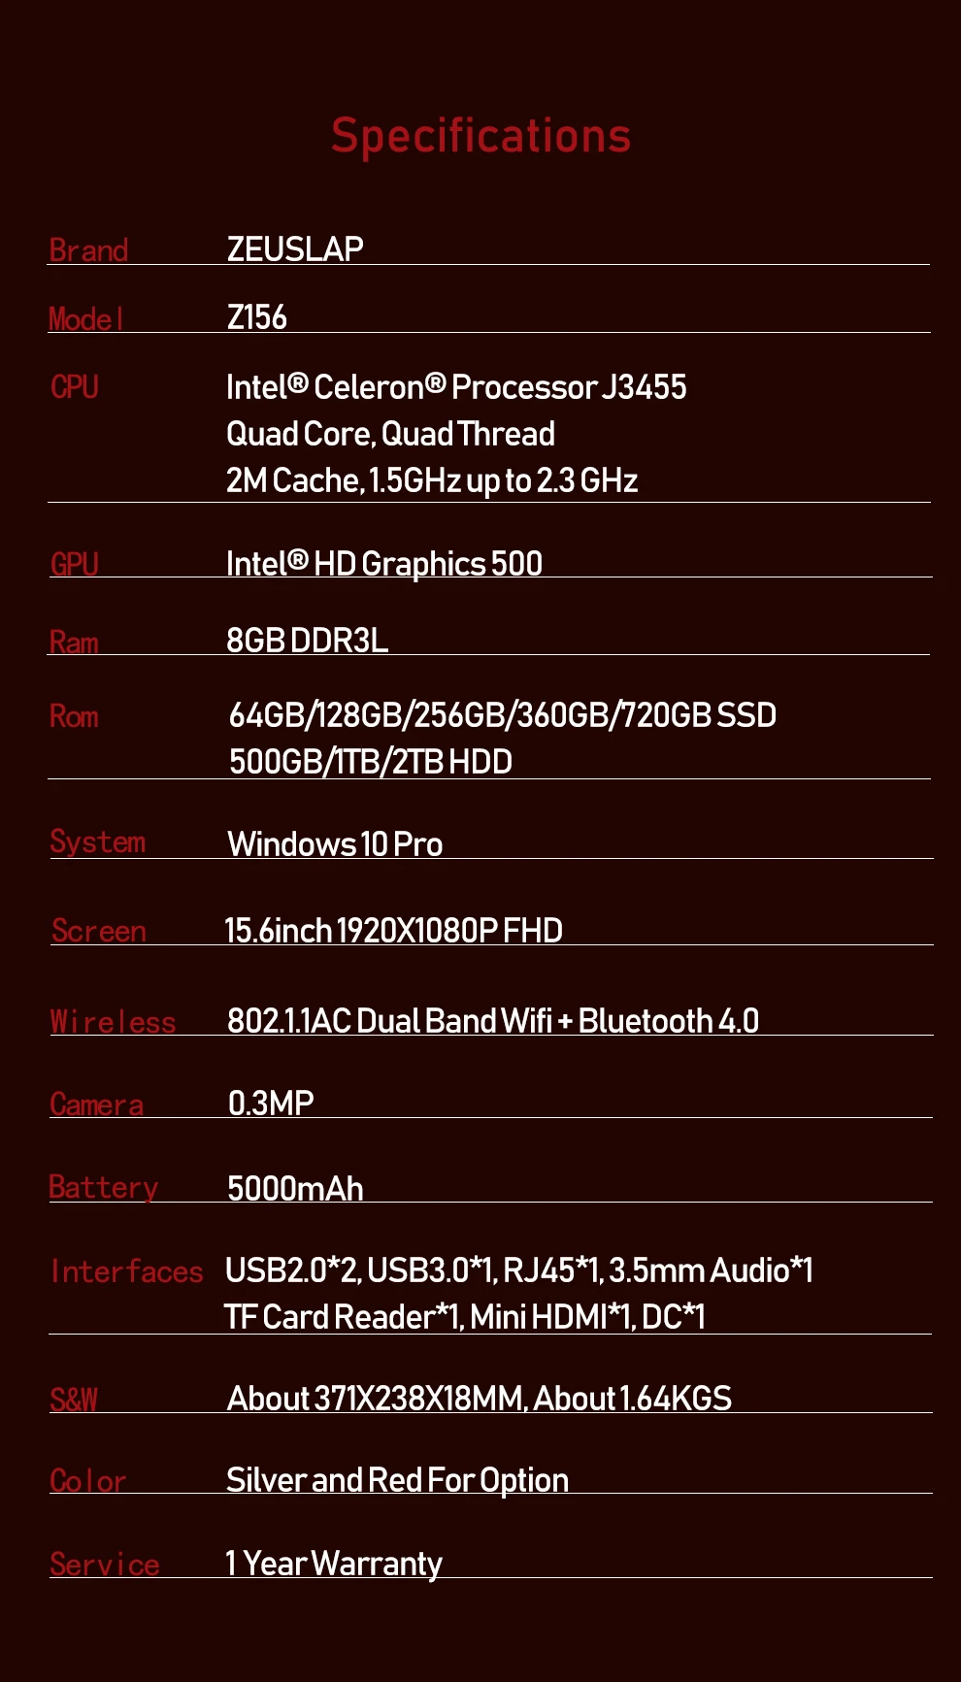961x1682 pixels.
Task: Click the Silver and Red For Option text
Action: click(x=397, y=1481)
